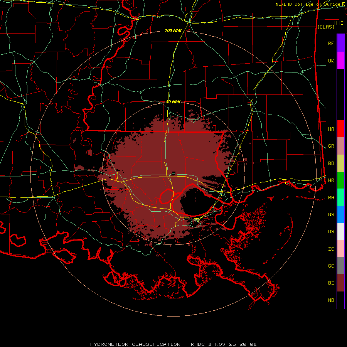Click the DS white legend swatch

pos(340,231)
